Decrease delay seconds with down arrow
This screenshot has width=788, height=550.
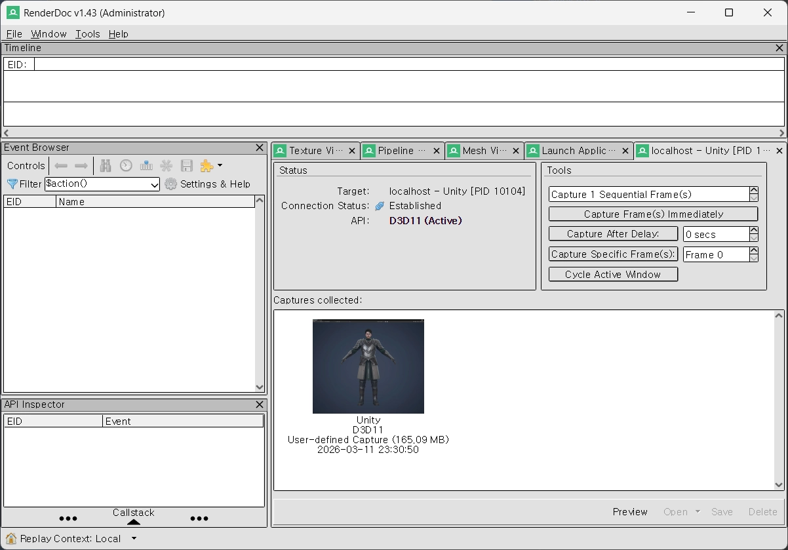point(753,238)
